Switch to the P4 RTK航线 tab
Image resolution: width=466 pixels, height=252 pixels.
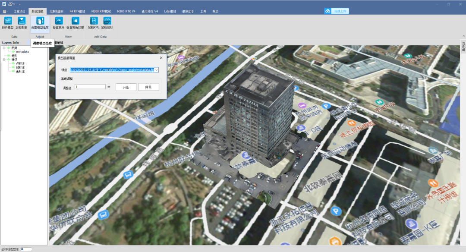[x=77, y=12]
